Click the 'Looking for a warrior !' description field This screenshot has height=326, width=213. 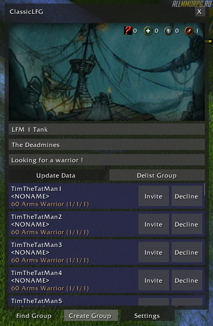click(x=107, y=160)
